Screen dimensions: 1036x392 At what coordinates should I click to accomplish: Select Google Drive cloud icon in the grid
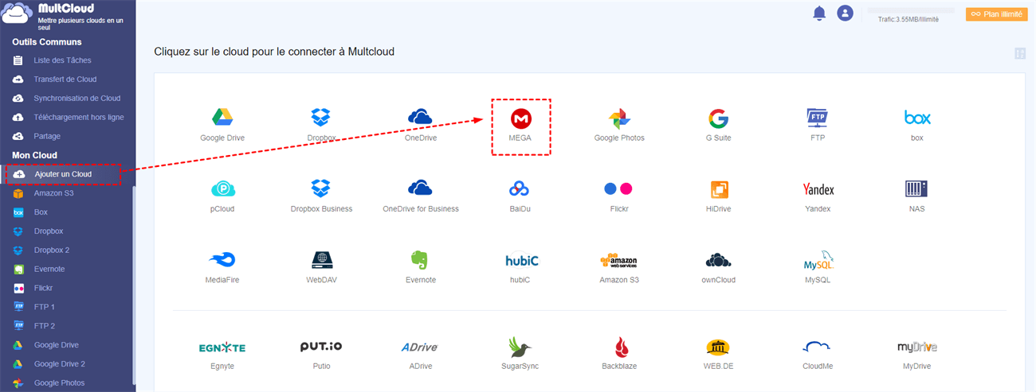(x=222, y=118)
